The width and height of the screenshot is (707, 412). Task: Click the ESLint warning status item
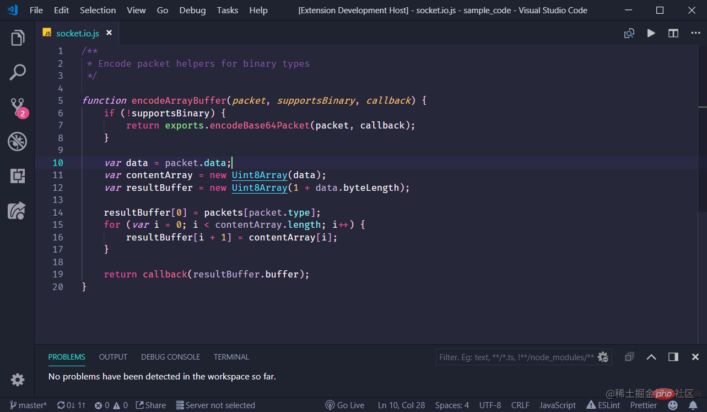pyautogui.click(x=603, y=405)
